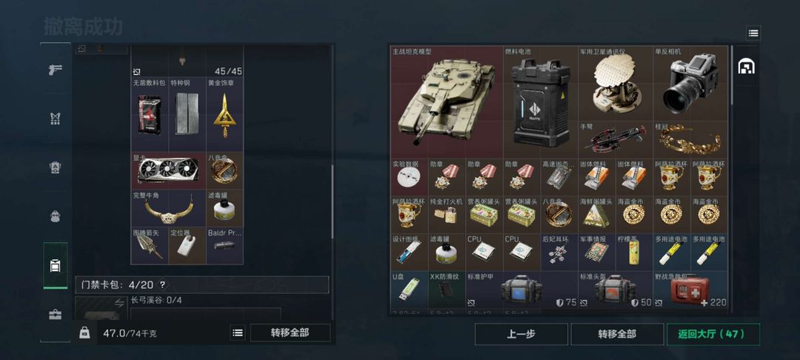Select the fuel cell item

pyautogui.click(x=540, y=102)
